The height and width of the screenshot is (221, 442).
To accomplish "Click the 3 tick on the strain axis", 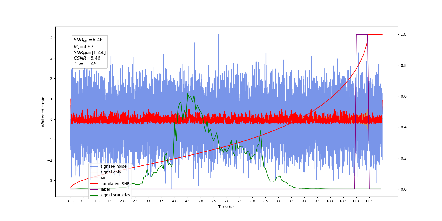I will coord(51,58).
